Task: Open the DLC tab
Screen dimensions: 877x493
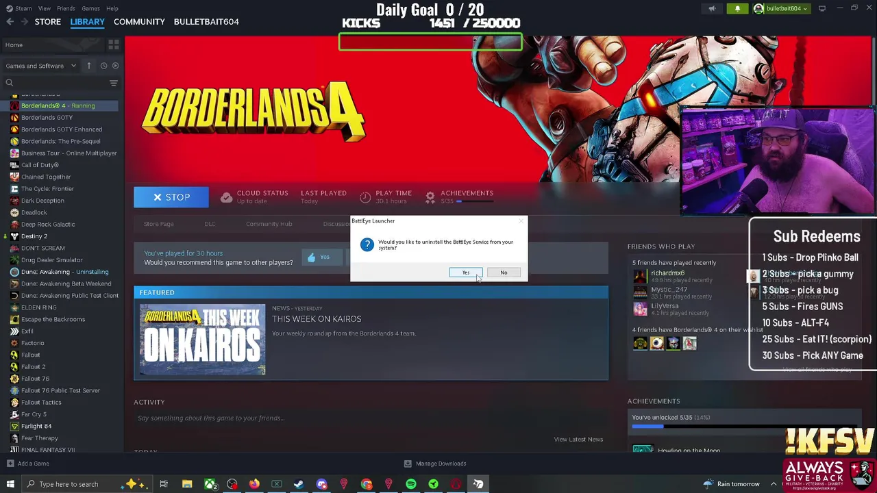Action: coord(210,224)
